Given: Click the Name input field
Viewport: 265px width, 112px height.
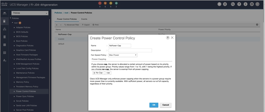Looking at the screenshot, I should [120, 46].
